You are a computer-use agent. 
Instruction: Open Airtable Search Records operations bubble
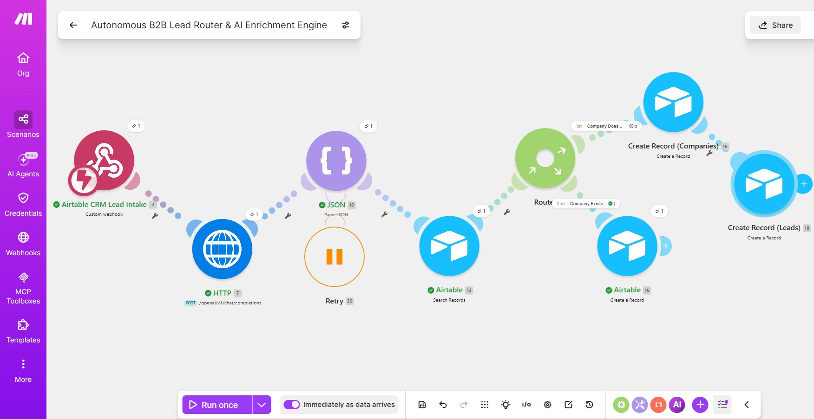[481, 211]
